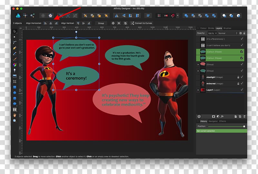The width and height of the screenshot is (258, 174).
Task: Click Adjustments icon in Layers panel
Action: coord(218,116)
